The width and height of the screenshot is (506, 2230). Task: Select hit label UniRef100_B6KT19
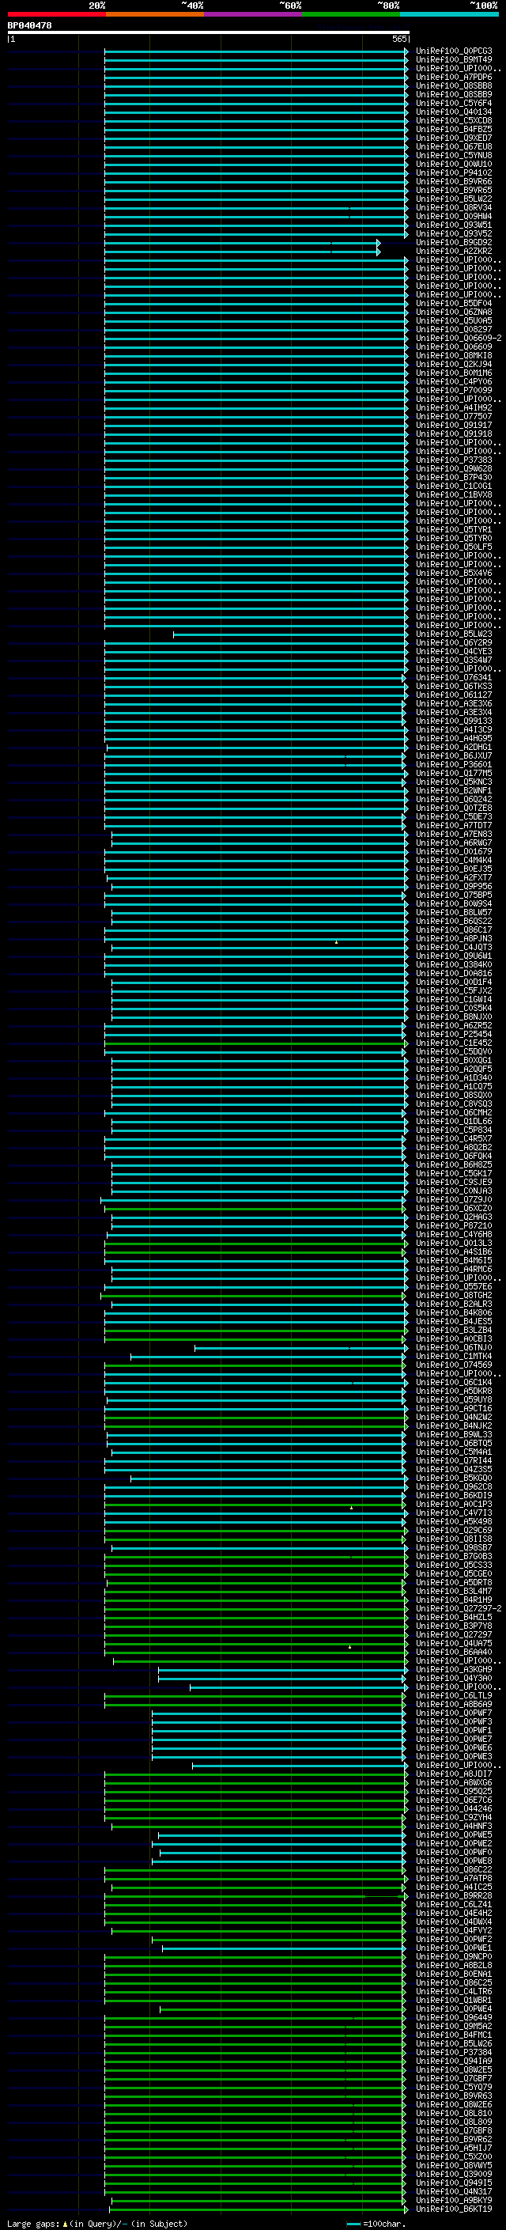[454, 2209]
